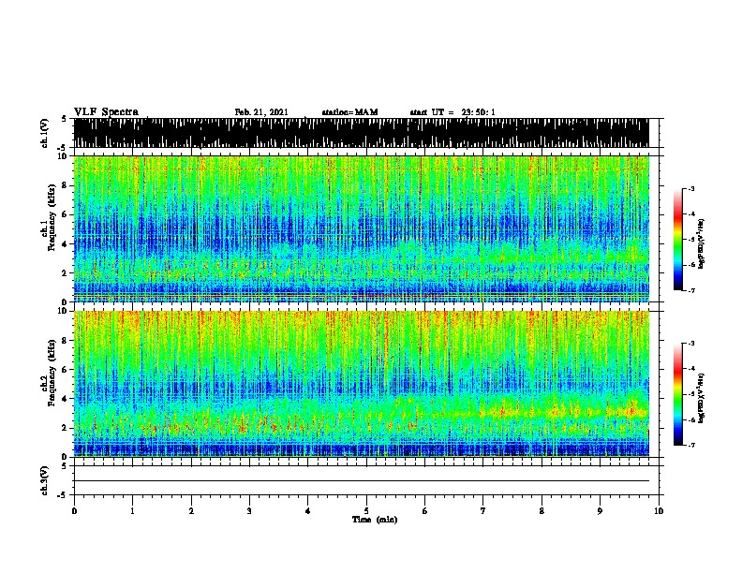Click the "9" time axis tick label
The height and width of the screenshot is (573, 742).
[600, 511]
